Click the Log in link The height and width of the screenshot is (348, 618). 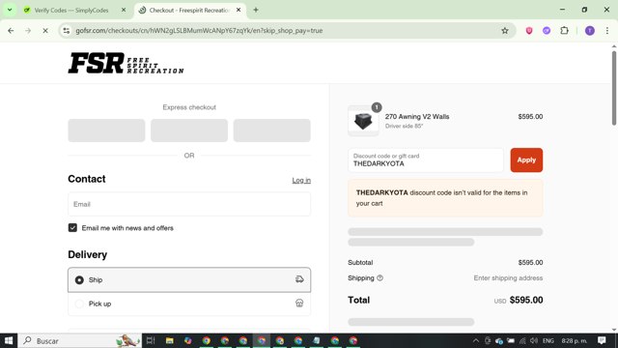point(301,181)
